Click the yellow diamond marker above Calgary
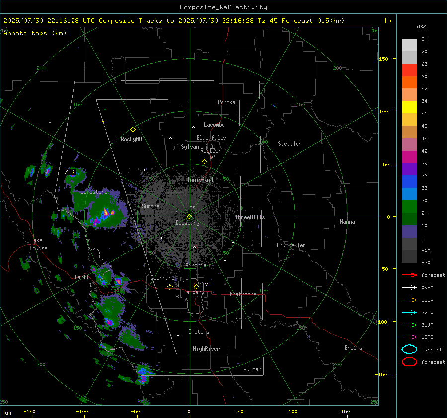 click(x=196, y=286)
